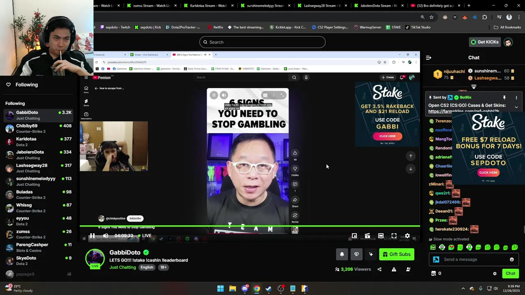Unpin the BotRix pinned message
This screenshot has width=525, height=295.
(x=504, y=98)
